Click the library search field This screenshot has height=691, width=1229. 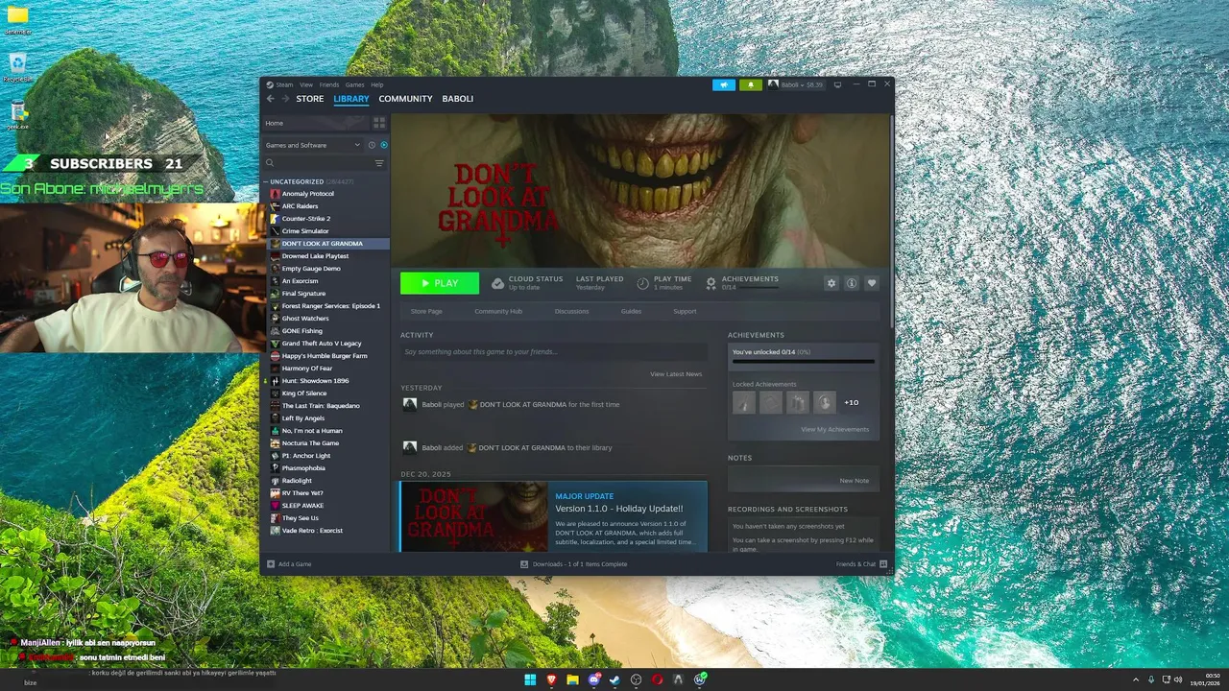(x=323, y=163)
